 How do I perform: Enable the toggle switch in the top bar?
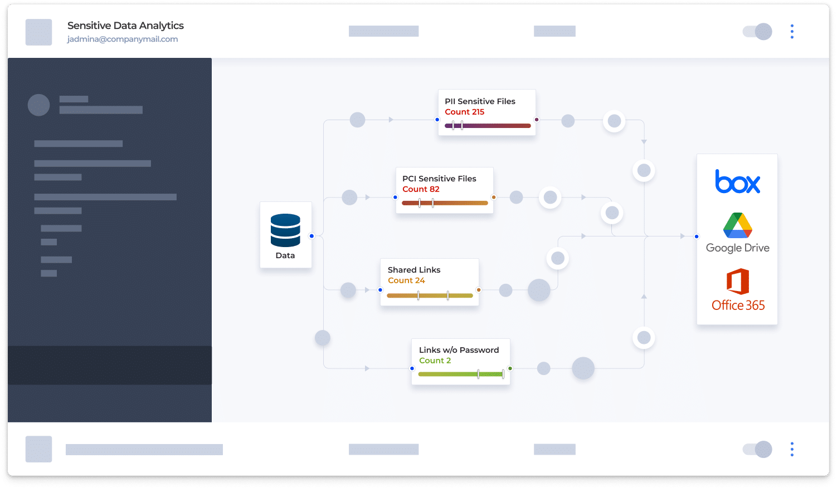coord(756,32)
